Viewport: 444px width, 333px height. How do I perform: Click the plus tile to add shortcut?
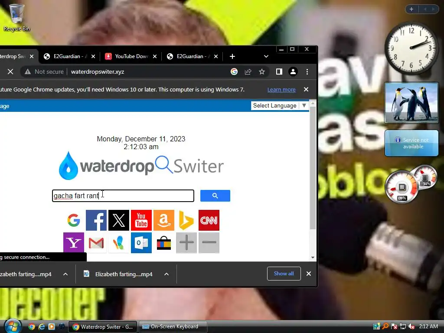[186, 243]
